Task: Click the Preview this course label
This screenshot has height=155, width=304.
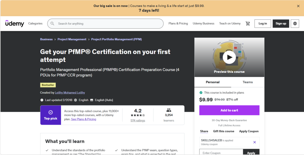Action: coord(229,72)
